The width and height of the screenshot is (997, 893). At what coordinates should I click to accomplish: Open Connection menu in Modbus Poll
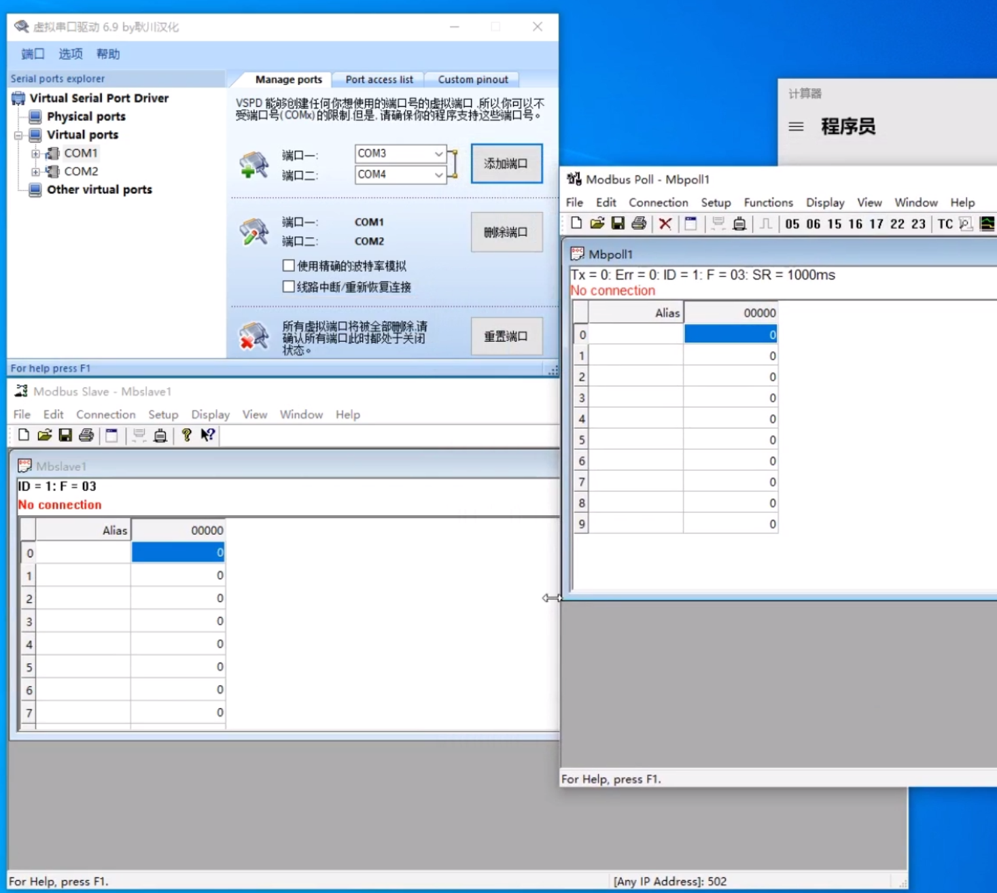[x=659, y=203]
